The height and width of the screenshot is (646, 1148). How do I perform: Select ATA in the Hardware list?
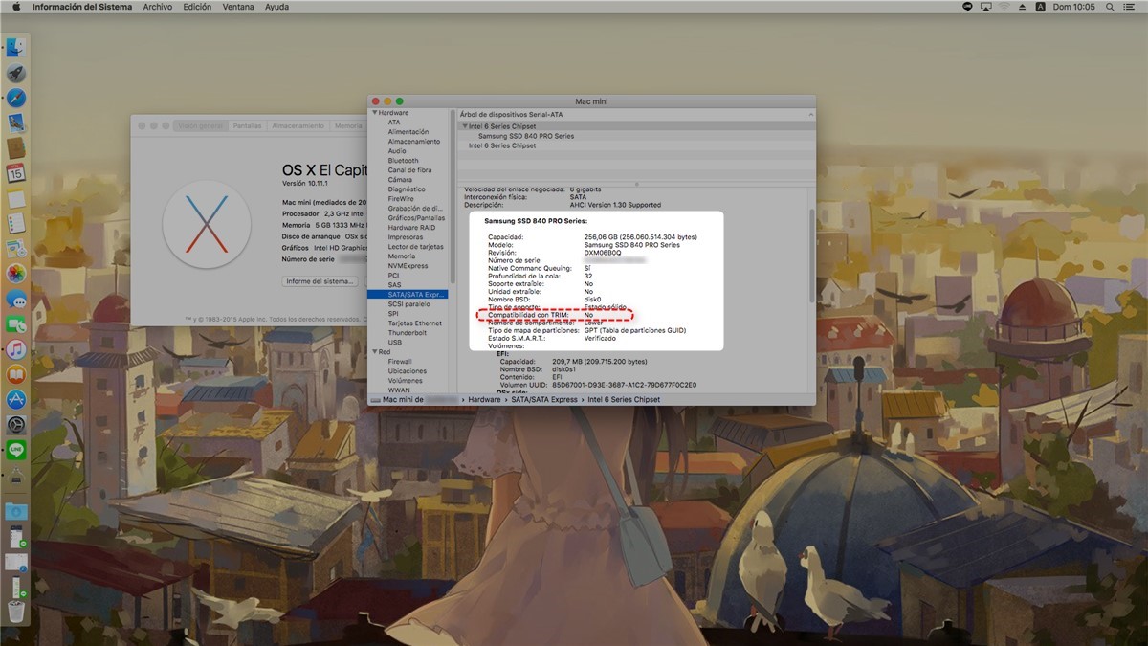pyautogui.click(x=394, y=123)
